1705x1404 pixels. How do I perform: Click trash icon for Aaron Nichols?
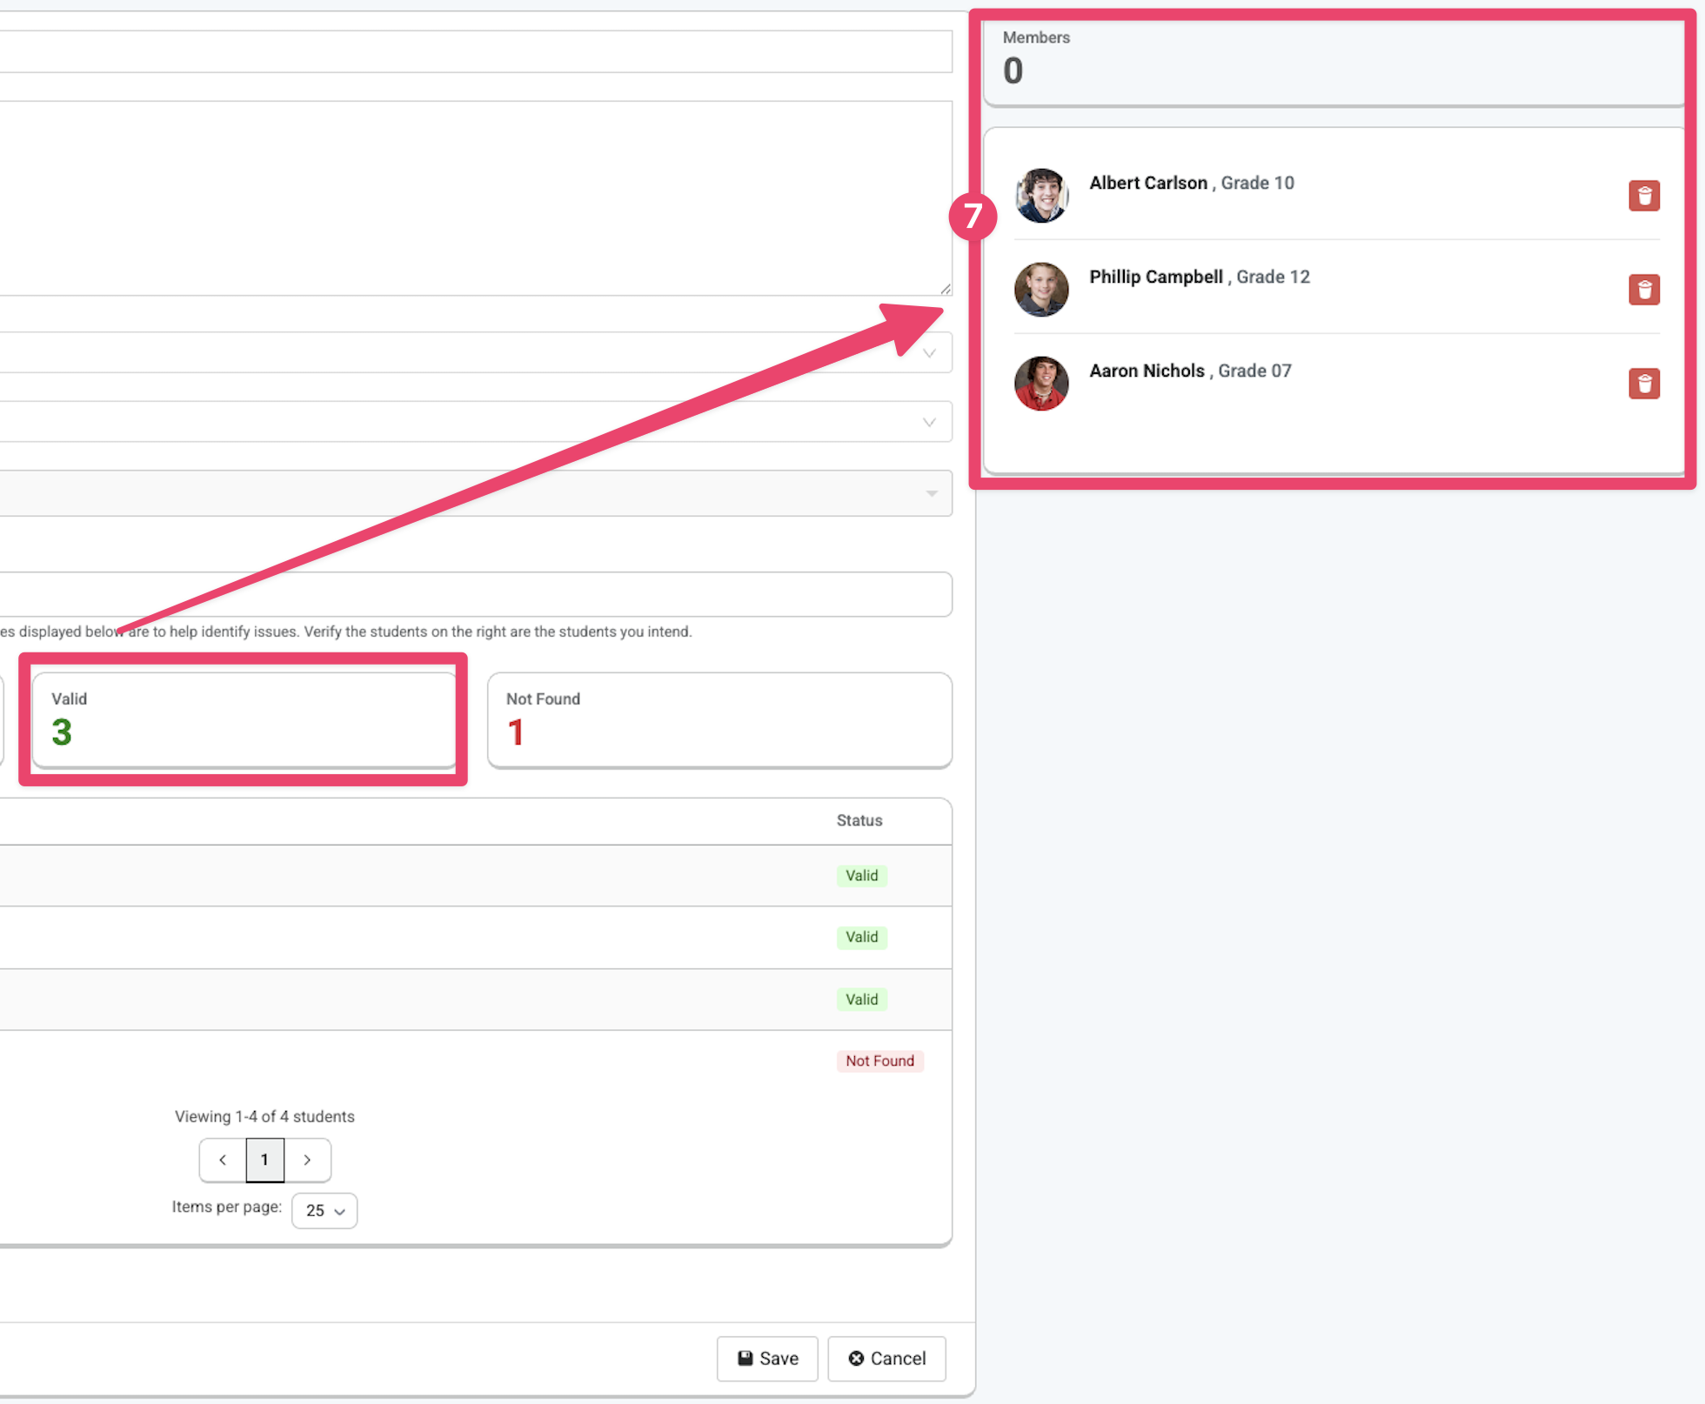pos(1643,384)
